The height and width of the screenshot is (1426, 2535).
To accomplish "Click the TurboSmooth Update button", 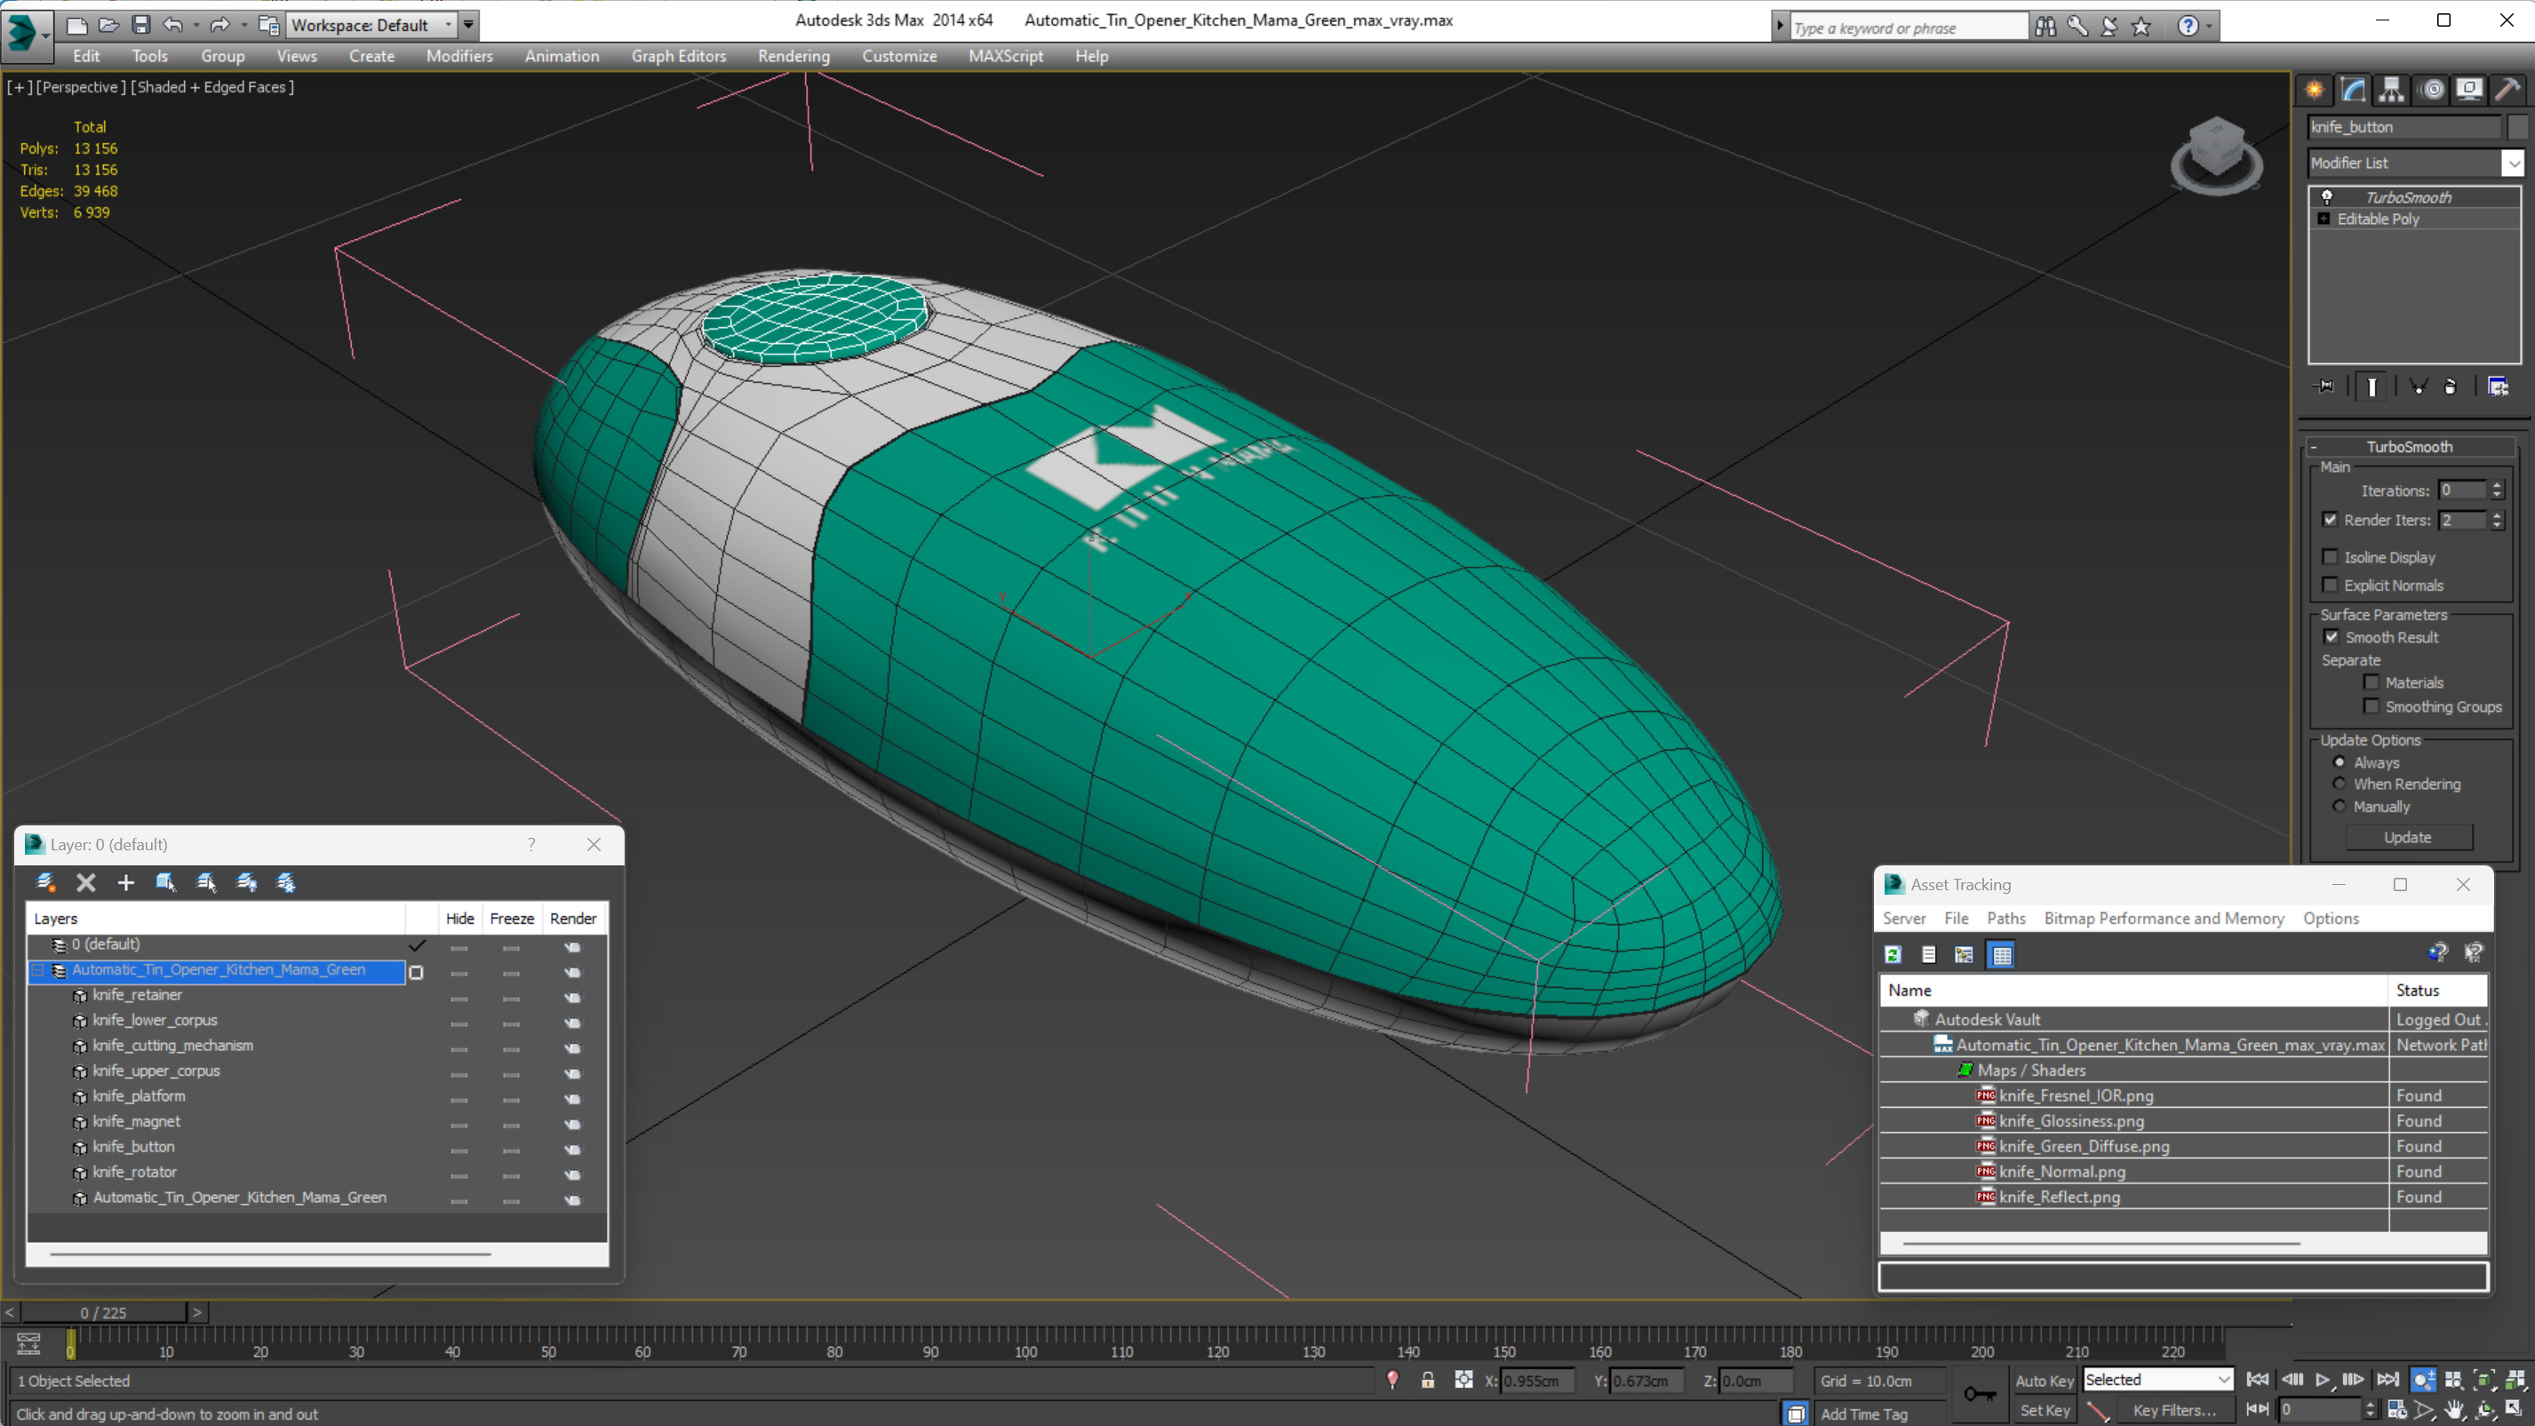I will coord(2408,838).
